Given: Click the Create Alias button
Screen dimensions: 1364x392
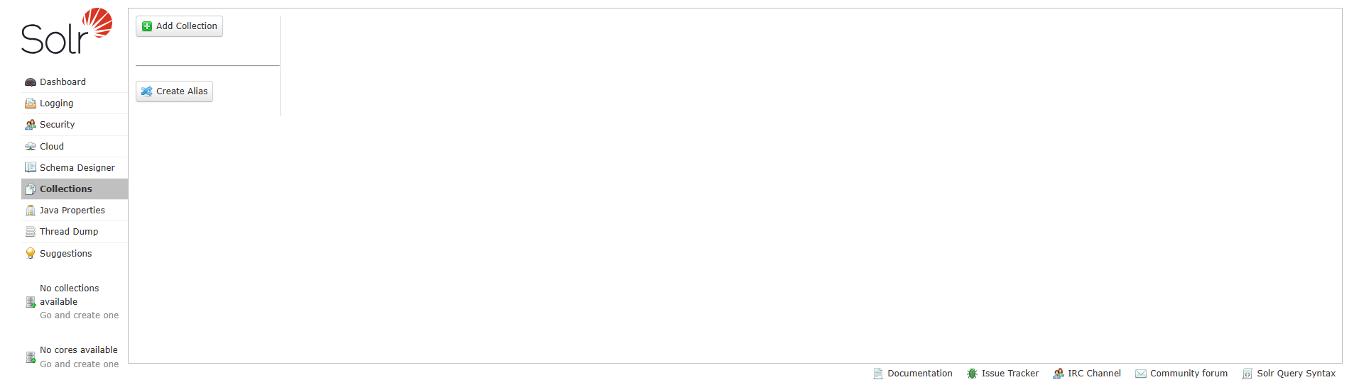Looking at the screenshot, I should pyautogui.click(x=174, y=91).
